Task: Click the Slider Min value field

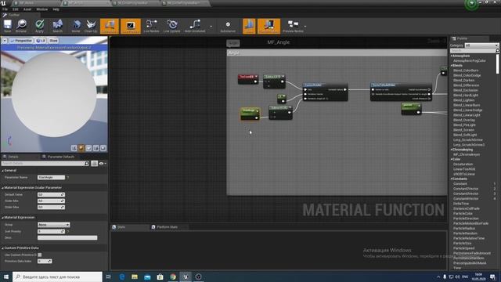Action: click(51, 201)
